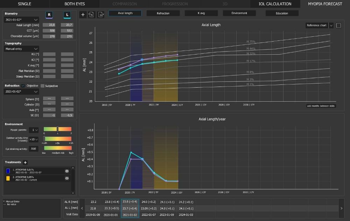Click the Myopic parents risk slider
The image size is (350, 221).
57,129
